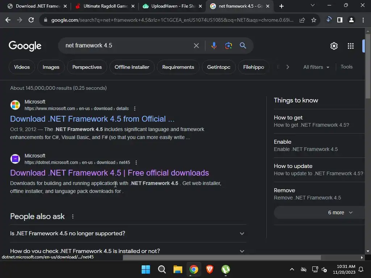This screenshot has height=278, width=371.
Task: Open Google quick settings gear
Action: tap(334, 46)
